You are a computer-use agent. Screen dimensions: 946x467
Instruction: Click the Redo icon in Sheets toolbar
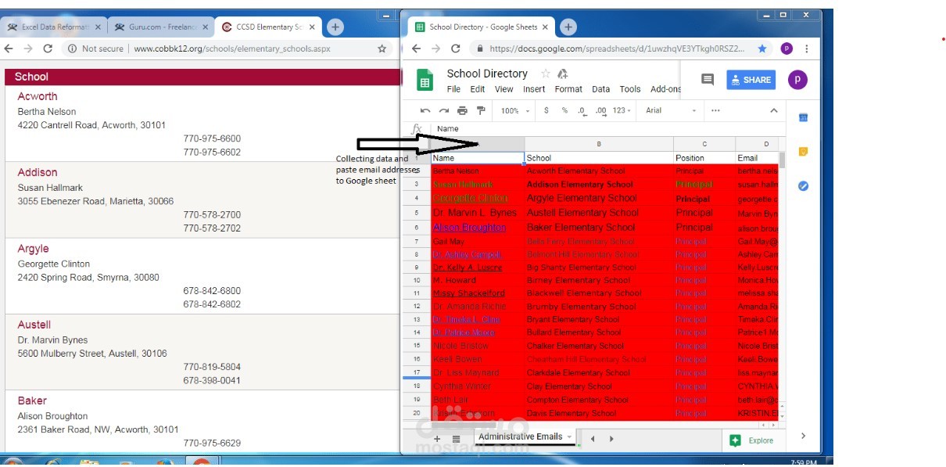tap(444, 110)
